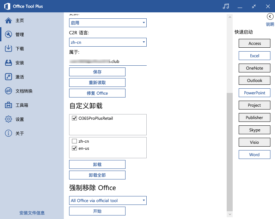
Task: Open the C2R 语言 zh-cn dropdown
Action: pyautogui.click(x=108, y=42)
